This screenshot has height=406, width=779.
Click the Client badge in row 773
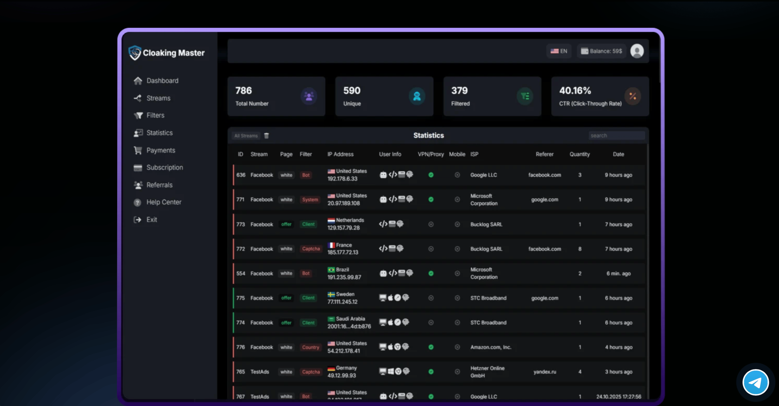[x=308, y=224]
